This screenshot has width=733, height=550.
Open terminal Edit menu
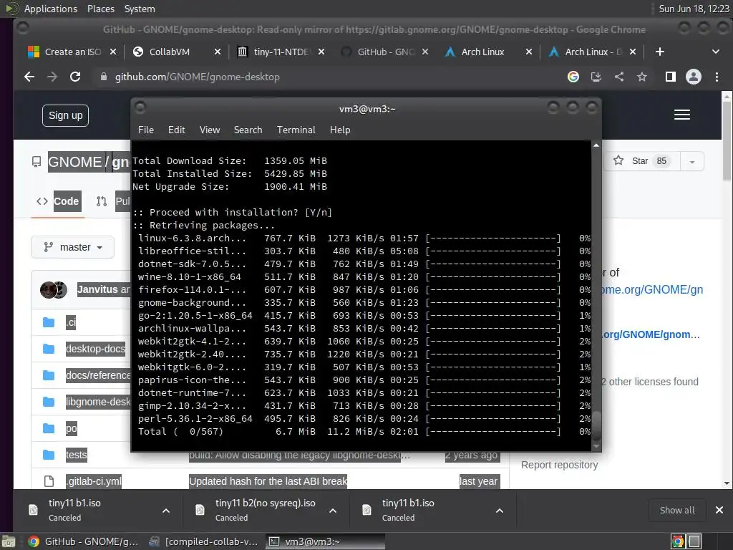177,130
